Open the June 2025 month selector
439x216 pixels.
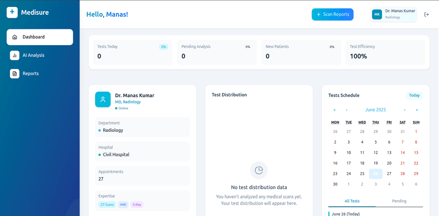coord(376,110)
